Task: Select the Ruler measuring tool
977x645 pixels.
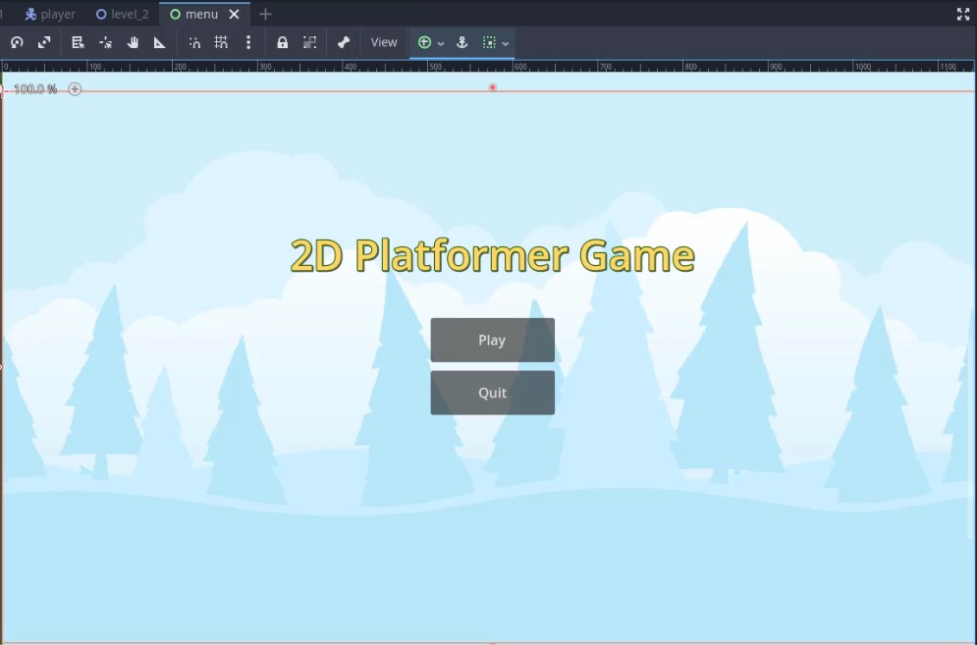Action: 160,42
